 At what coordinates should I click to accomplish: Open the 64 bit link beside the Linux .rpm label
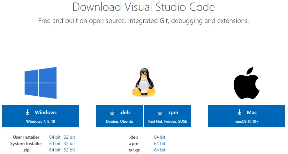pos(160,143)
